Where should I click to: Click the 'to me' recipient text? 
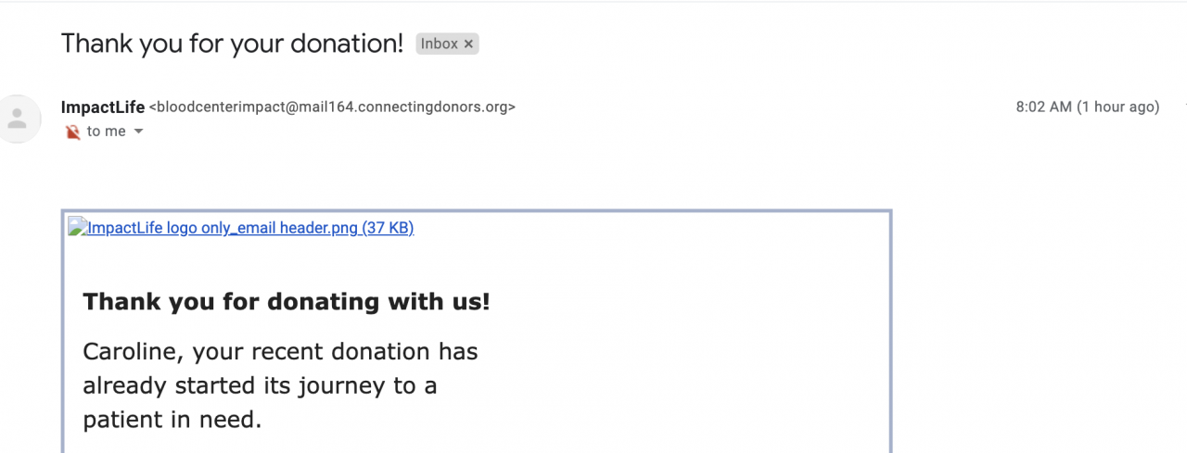tap(106, 132)
